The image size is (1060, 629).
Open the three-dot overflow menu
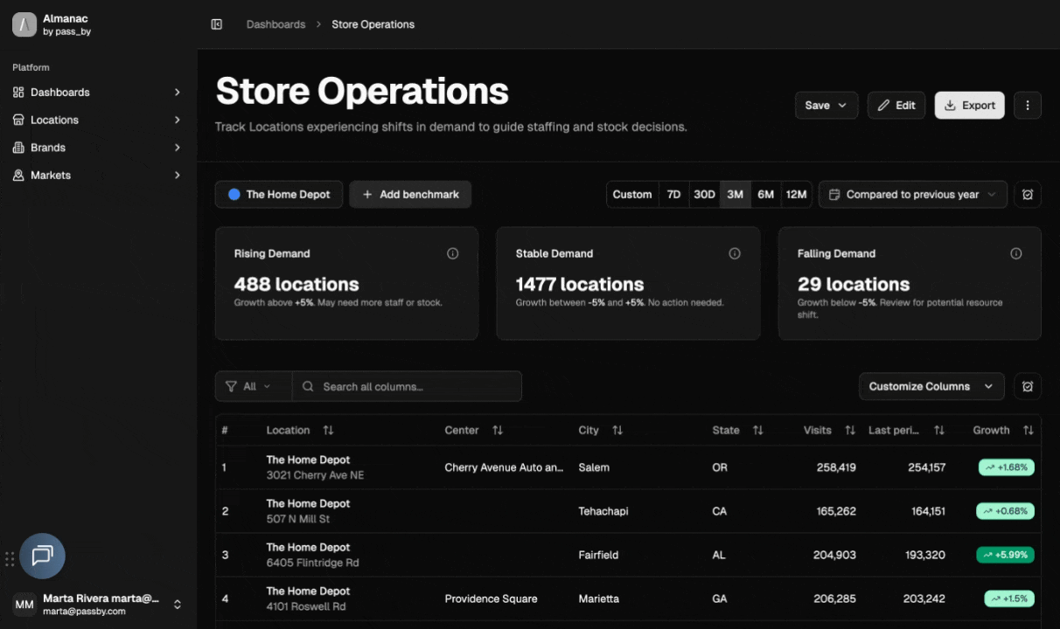coord(1027,105)
